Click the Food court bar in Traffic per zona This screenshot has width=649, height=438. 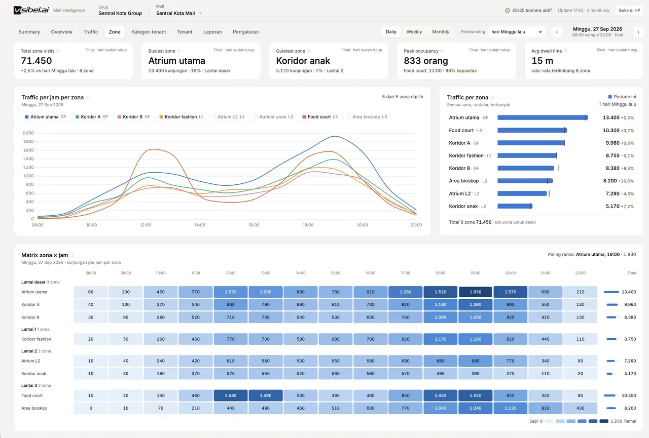(532, 130)
